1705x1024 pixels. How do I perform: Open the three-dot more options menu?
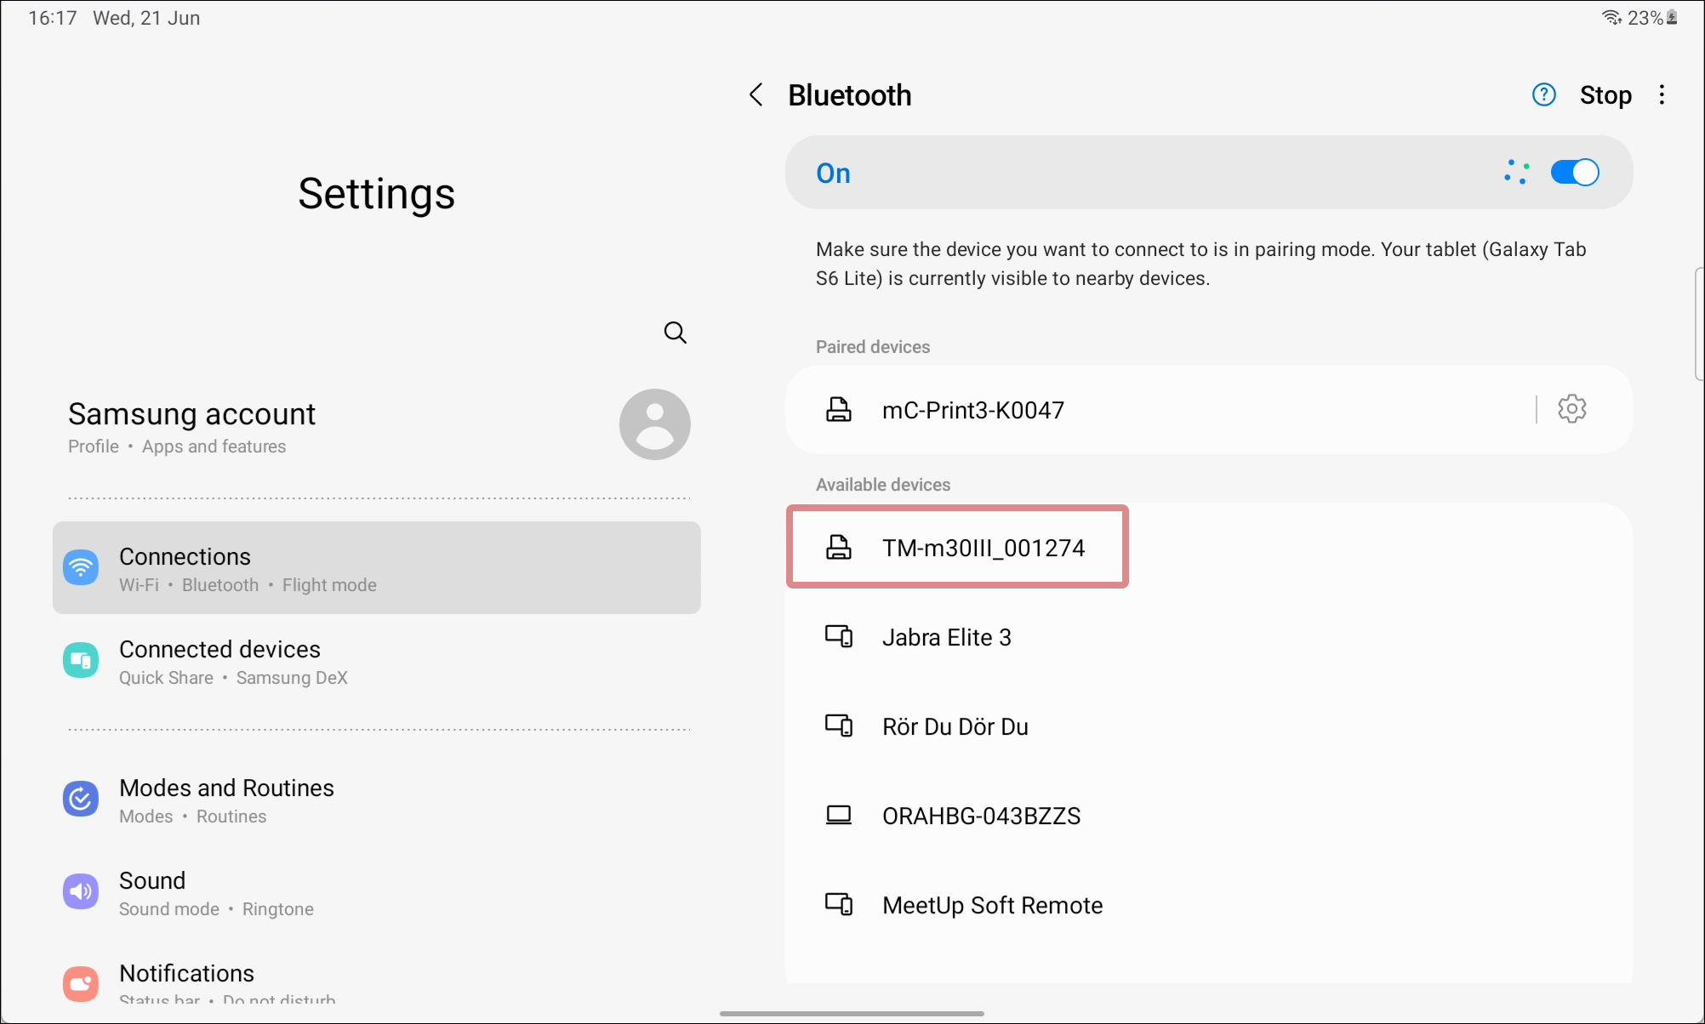[x=1662, y=94]
